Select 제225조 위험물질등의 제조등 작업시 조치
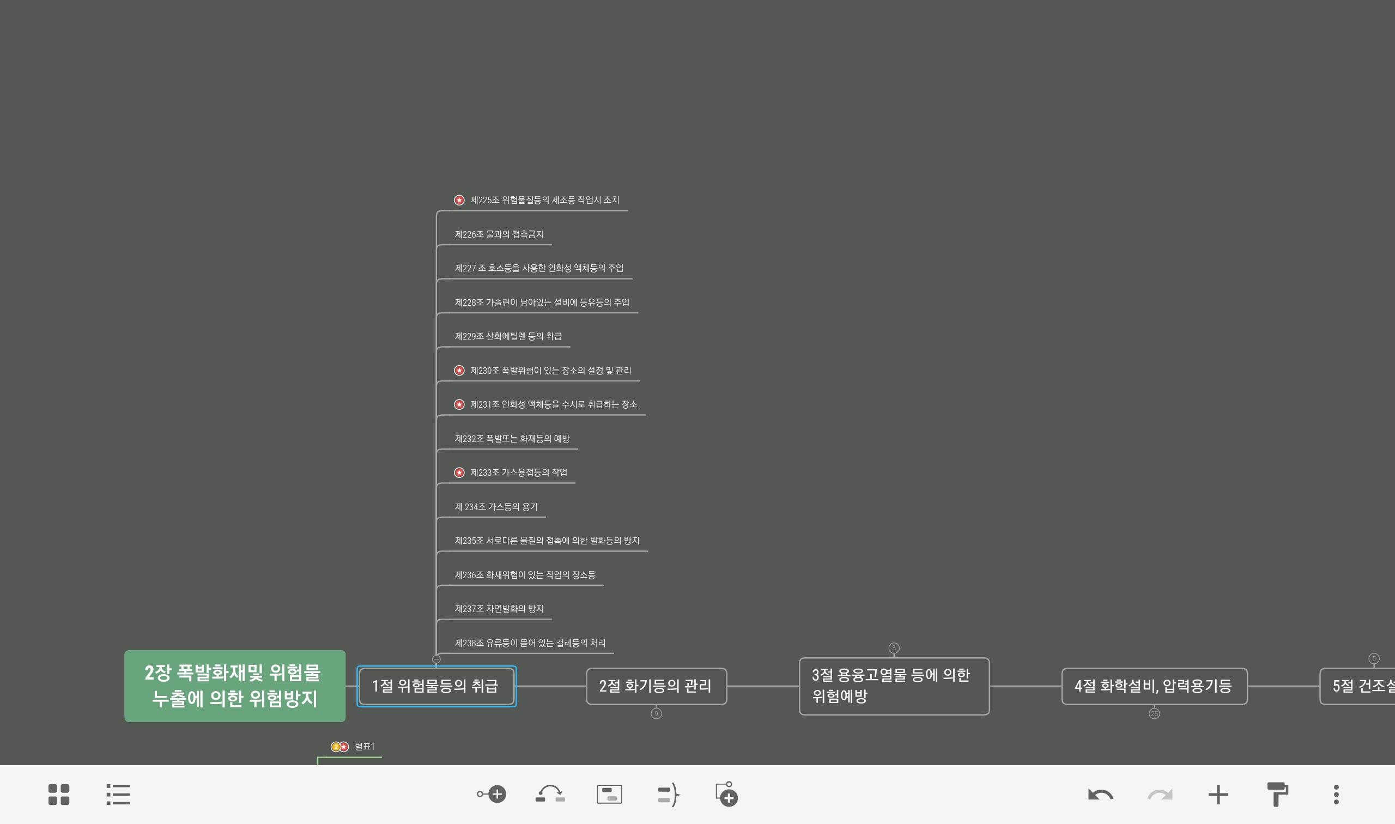1395x824 pixels. (544, 200)
